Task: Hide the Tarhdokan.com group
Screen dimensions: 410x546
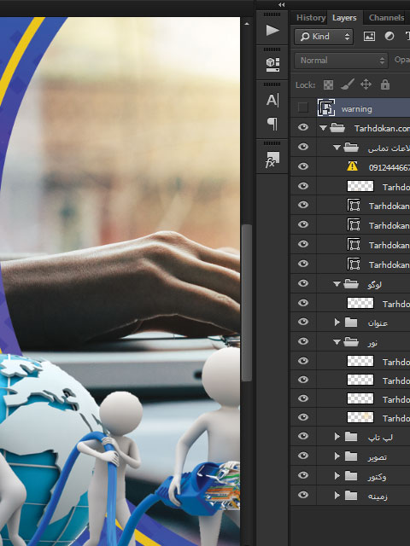Action: pos(303,127)
